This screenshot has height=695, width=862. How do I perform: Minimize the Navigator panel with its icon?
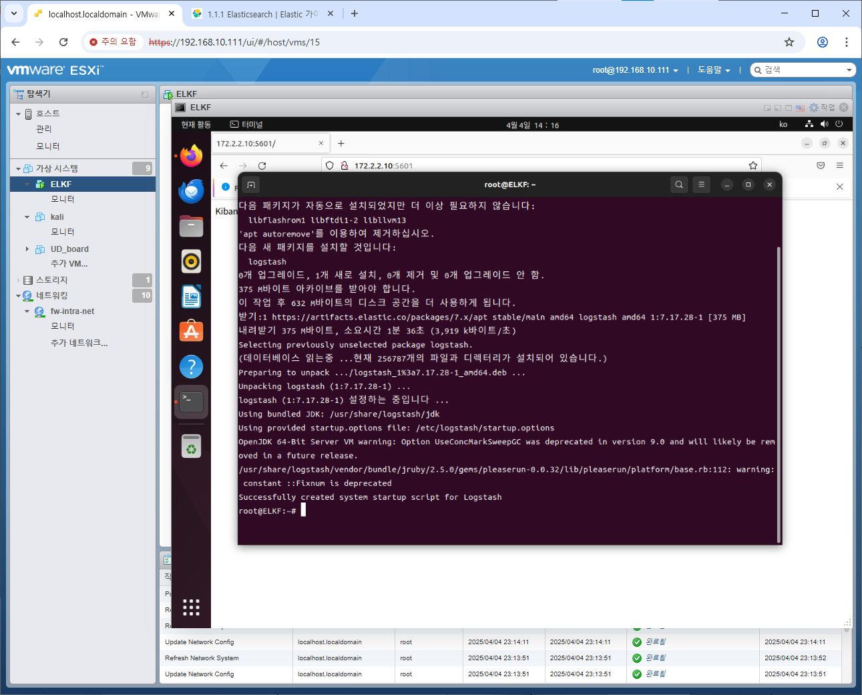tap(145, 94)
